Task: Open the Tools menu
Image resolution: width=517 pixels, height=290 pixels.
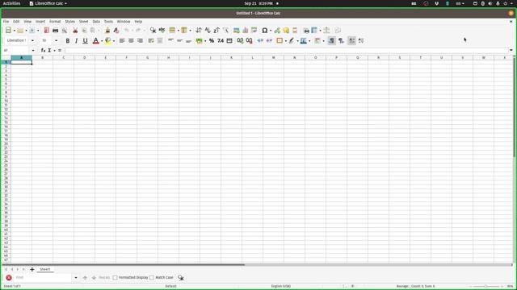Action: [108, 22]
